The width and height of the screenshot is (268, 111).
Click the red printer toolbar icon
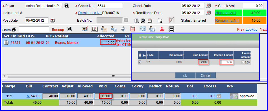(x=162, y=29)
